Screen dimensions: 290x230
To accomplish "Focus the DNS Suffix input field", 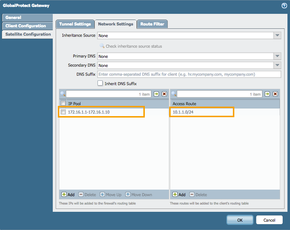I will (x=189, y=74).
